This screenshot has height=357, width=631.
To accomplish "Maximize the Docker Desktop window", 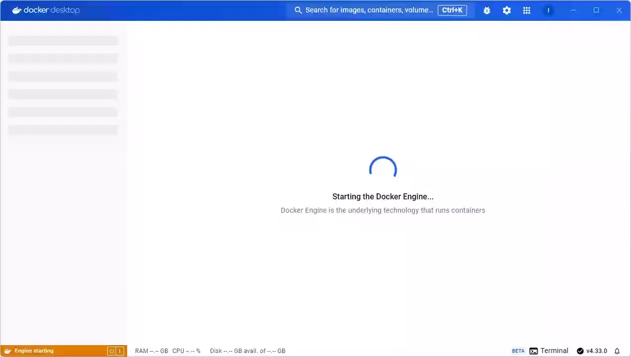I will coord(596,10).
